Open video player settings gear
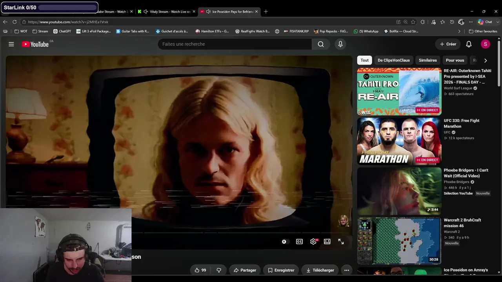 pyautogui.click(x=313, y=242)
